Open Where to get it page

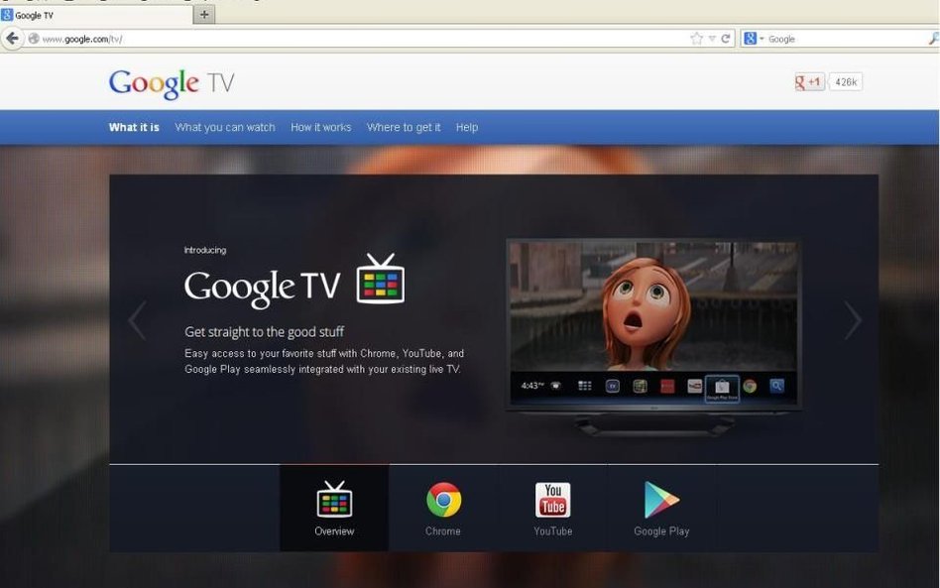(x=404, y=127)
